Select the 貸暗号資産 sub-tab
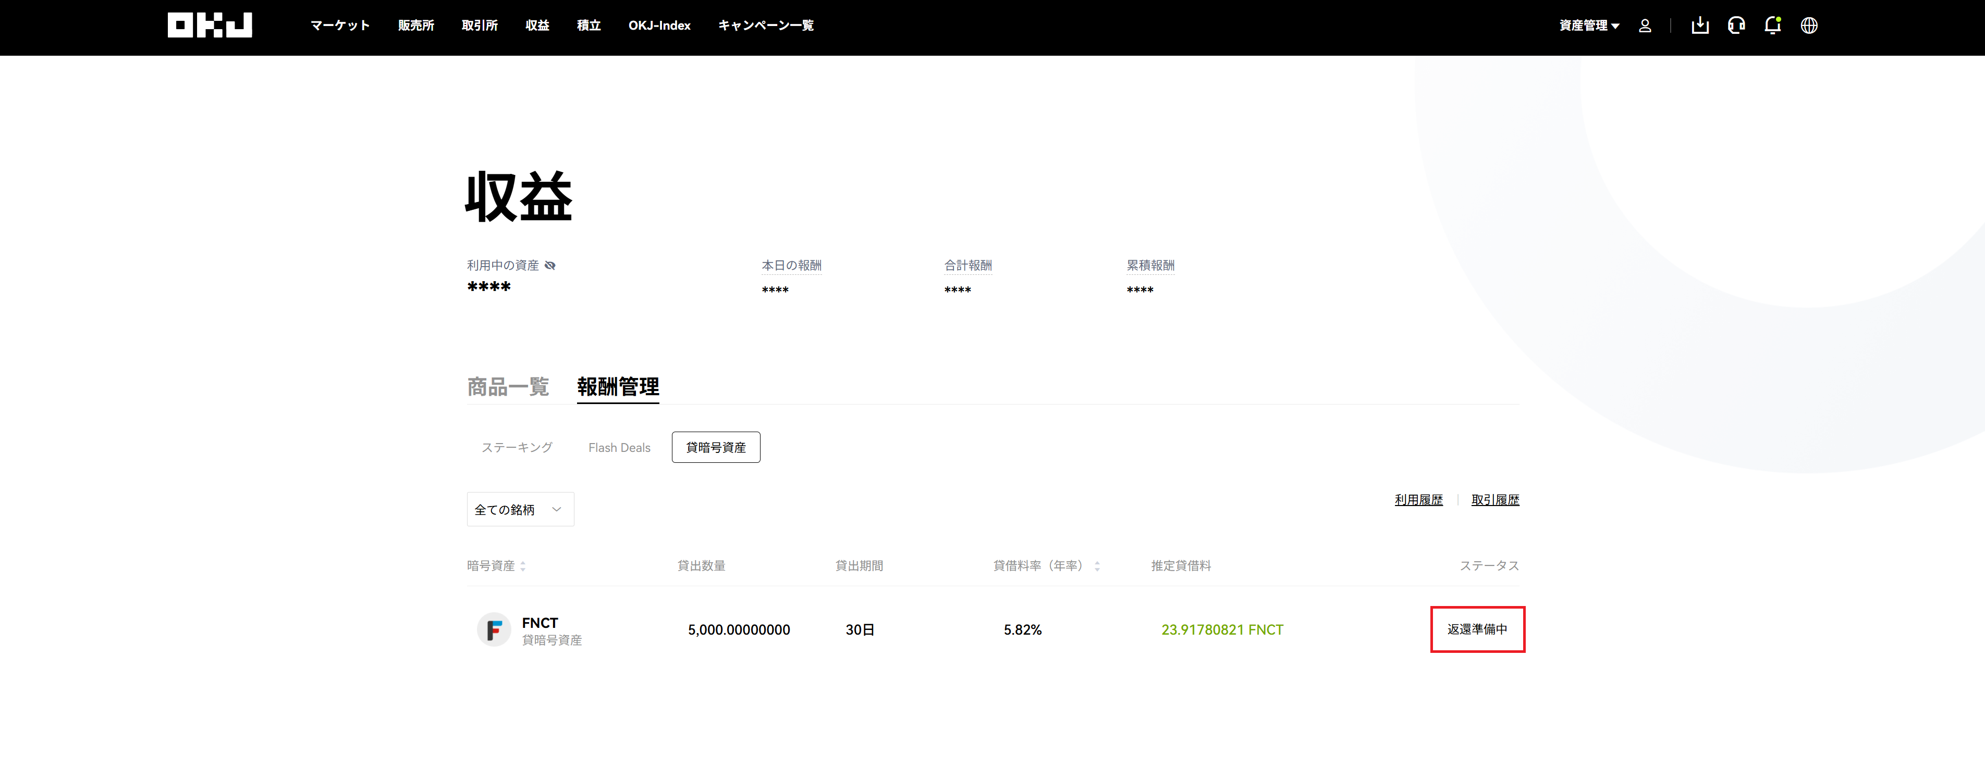Screen dimensions: 1985x757 [716, 448]
